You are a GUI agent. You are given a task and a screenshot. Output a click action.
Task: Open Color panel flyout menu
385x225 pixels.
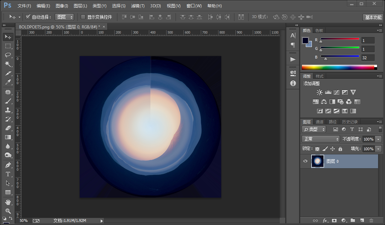(x=379, y=30)
